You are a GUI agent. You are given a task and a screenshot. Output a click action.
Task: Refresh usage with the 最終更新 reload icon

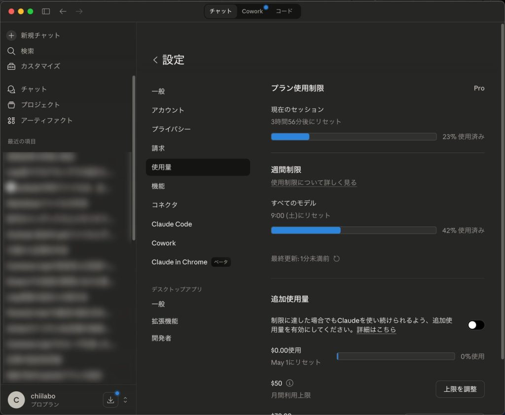coord(336,259)
